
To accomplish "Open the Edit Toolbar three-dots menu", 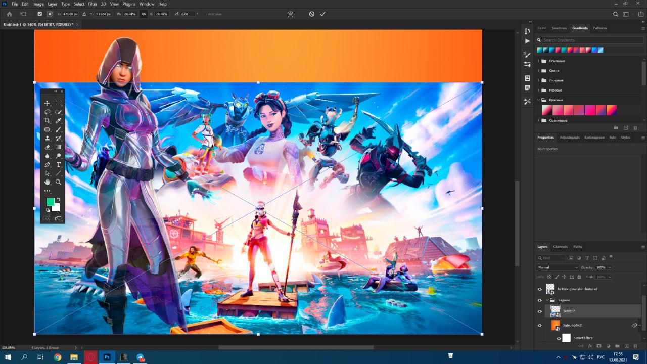I will 48,191.
